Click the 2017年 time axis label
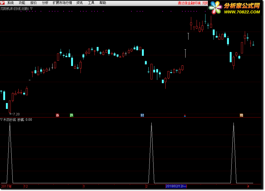This screenshot has height=191, width=265. [6, 186]
